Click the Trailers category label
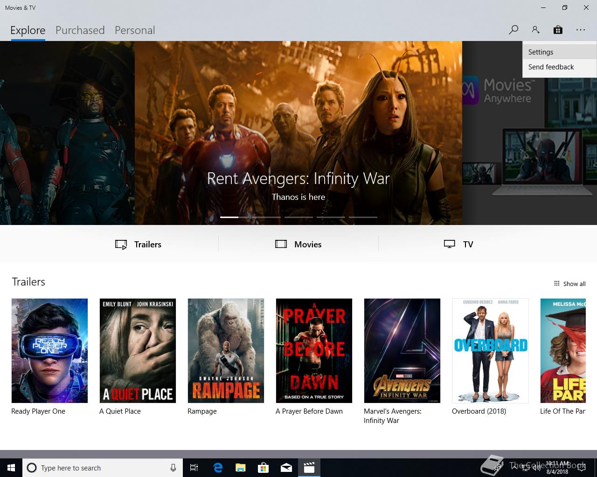This screenshot has width=597, height=477. 148,245
